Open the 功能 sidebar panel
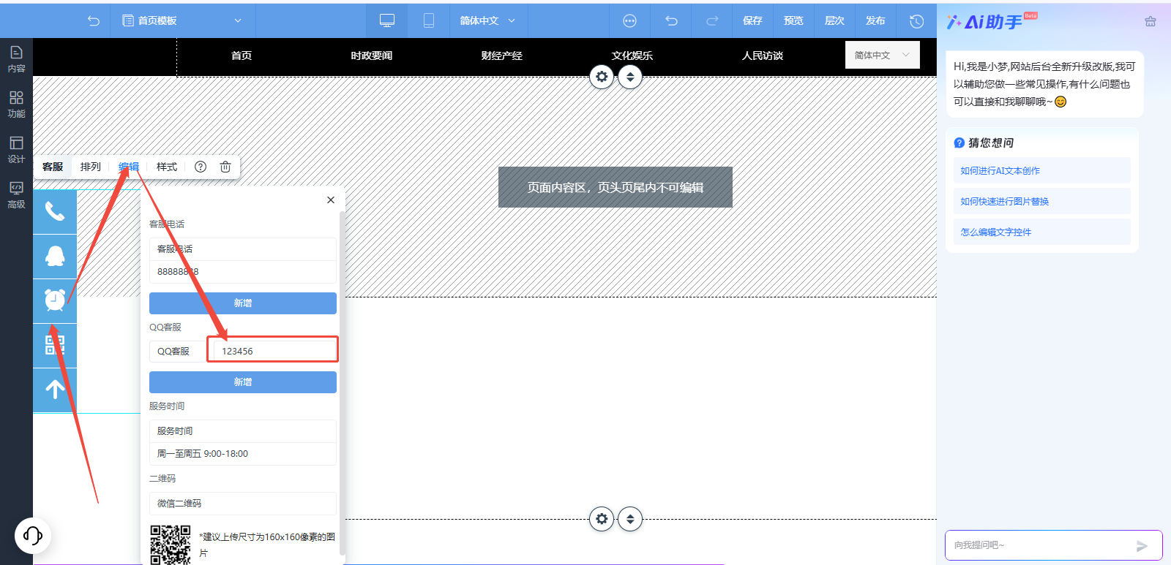The width and height of the screenshot is (1171, 565). 16,105
